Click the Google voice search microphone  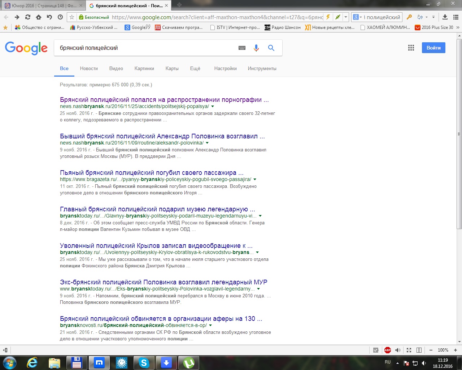(256, 48)
